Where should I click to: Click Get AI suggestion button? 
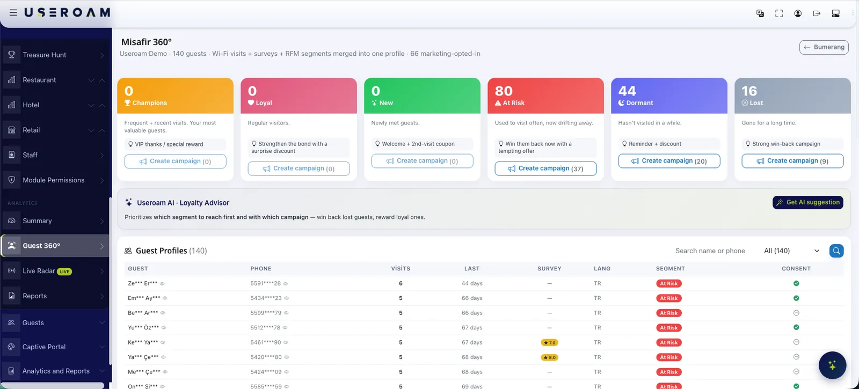pos(808,202)
